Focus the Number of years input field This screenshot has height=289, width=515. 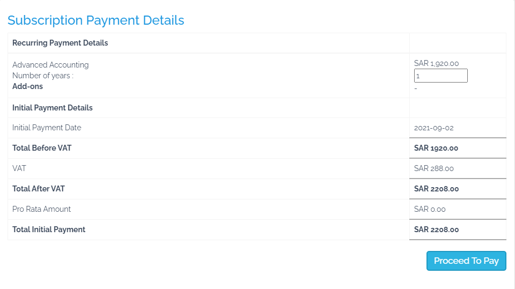(441, 76)
